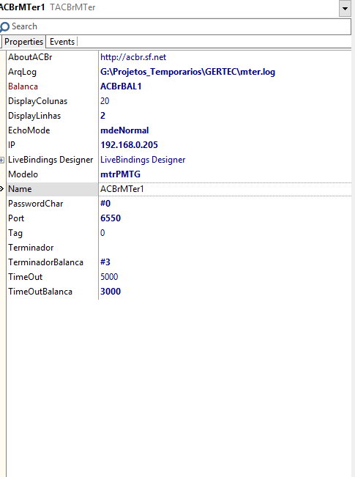Select the Modelo property
The image size is (355, 477).
coord(23,174)
